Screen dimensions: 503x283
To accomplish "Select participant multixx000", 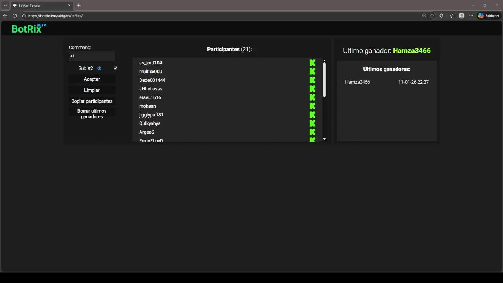I will tap(151, 72).
